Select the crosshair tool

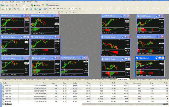tap(43, 12)
